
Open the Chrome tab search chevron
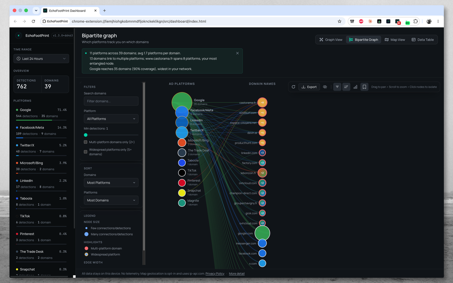tap(36, 11)
